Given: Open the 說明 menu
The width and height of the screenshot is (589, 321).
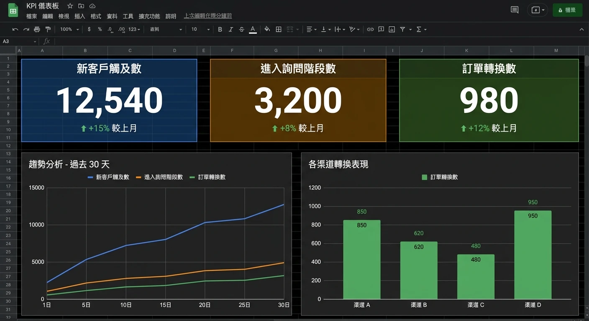Looking at the screenshot, I should 171,16.
